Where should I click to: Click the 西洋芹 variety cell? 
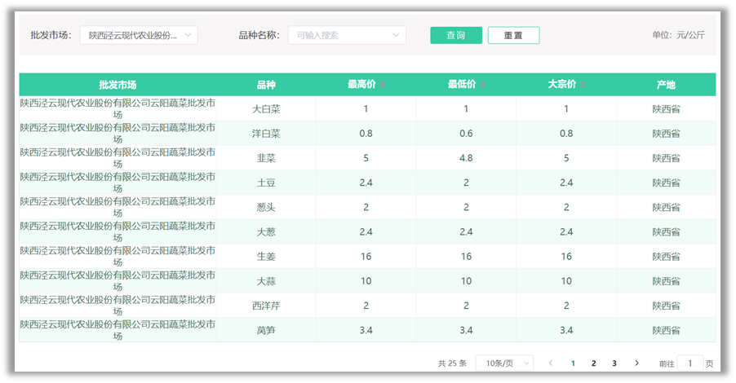tap(266, 306)
